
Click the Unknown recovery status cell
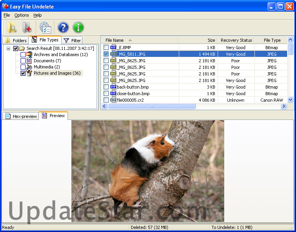[x=235, y=100]
